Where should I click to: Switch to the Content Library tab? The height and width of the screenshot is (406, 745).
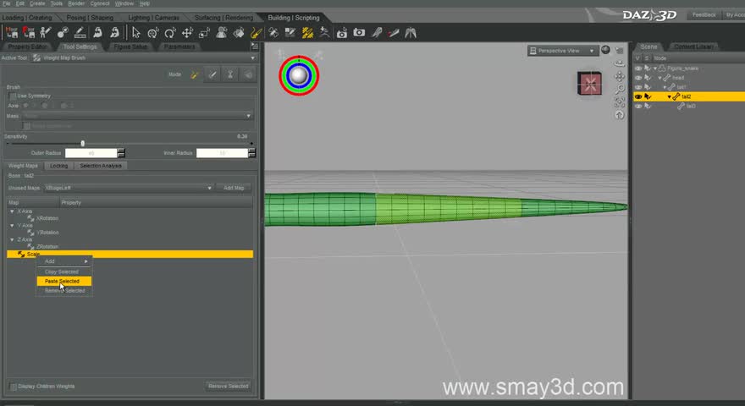click(x=693, y=47)
